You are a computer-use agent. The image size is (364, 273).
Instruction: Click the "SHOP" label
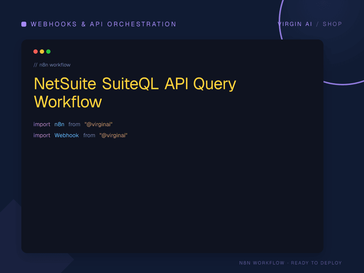(332, 24)
